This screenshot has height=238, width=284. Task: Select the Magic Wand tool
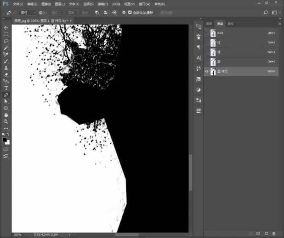point(6,48)
